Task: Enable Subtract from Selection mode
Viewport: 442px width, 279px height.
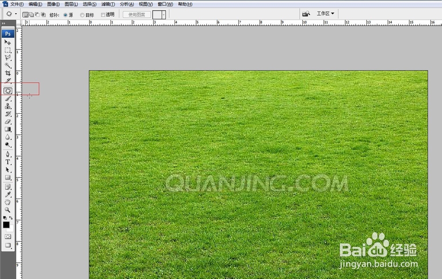Action: (37, 15)
